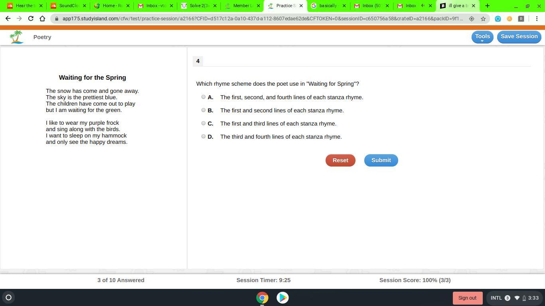The height and width of the screenshot is (306, 545).
Task: Switch to the Solve 2(3x tab
Action: click(x=199, y=6)
